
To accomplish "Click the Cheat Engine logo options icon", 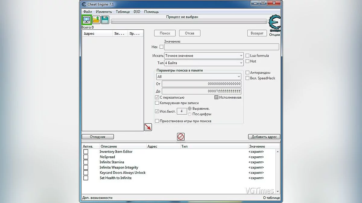I will (x=274, y=23).
